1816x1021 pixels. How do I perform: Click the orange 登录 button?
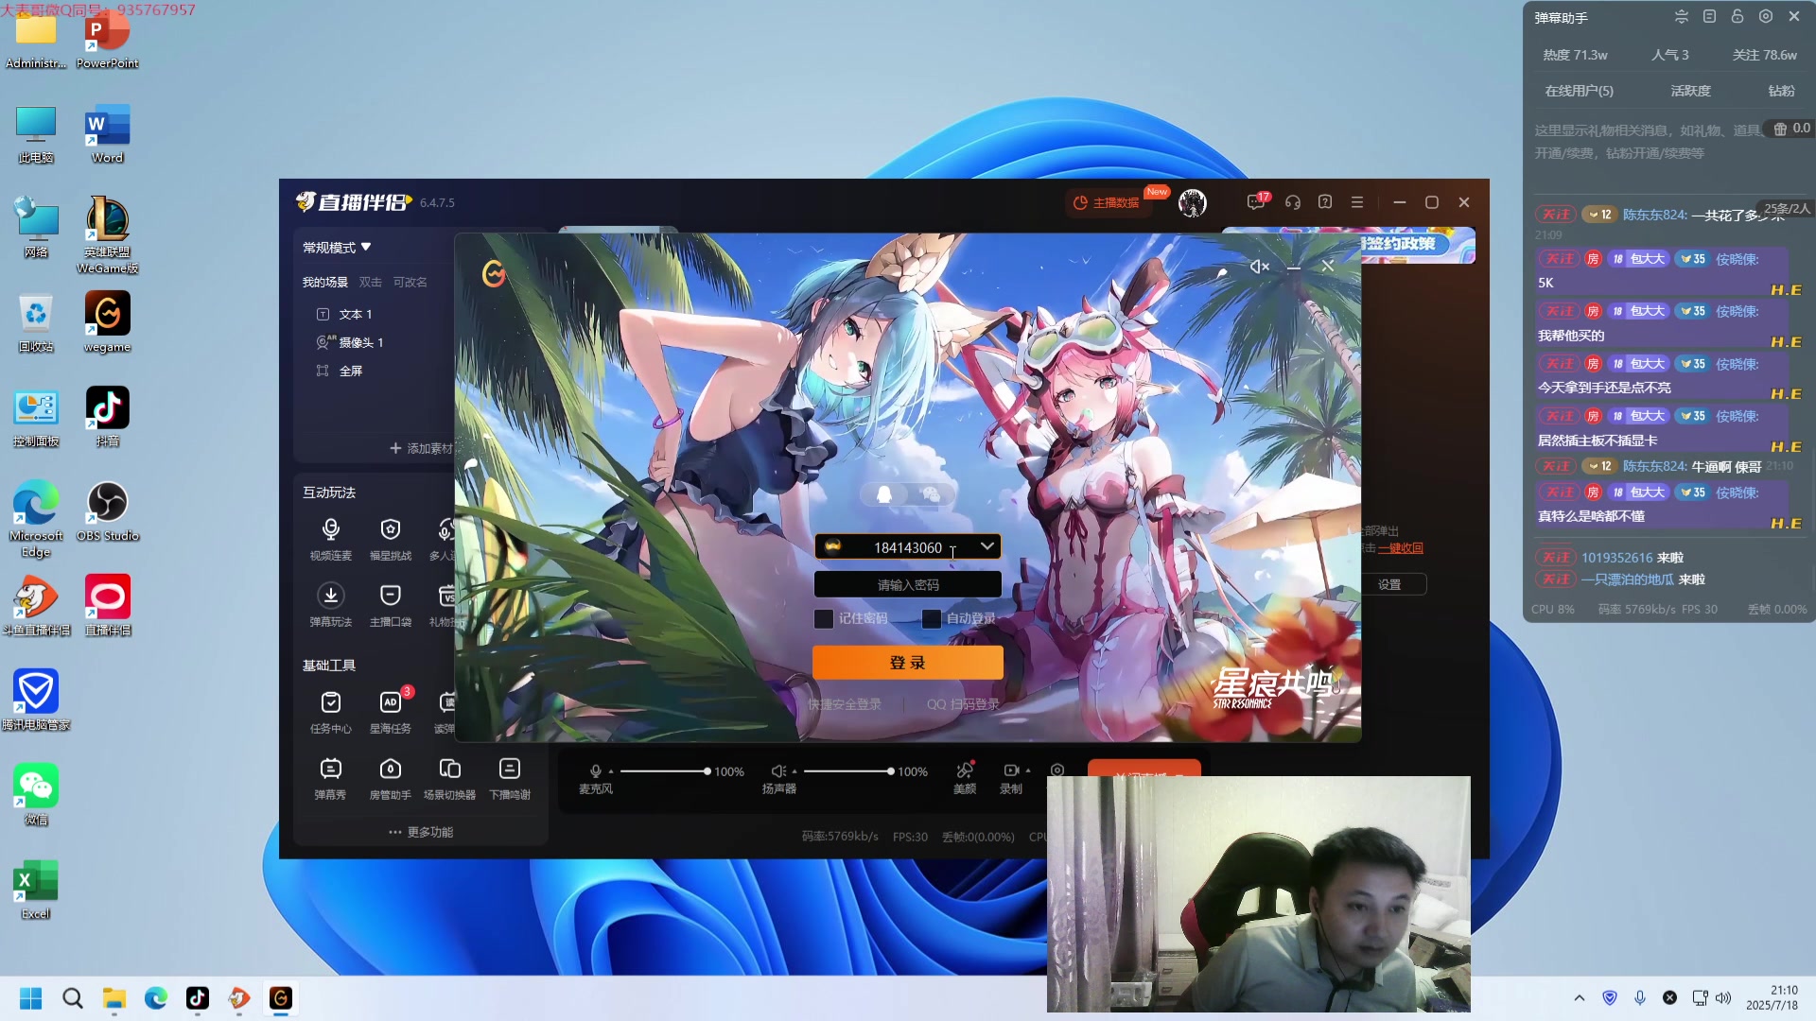907,663
